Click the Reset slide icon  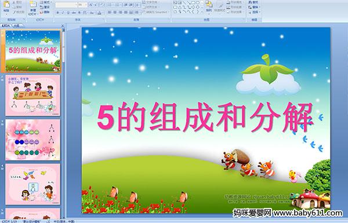coord(41,8)
